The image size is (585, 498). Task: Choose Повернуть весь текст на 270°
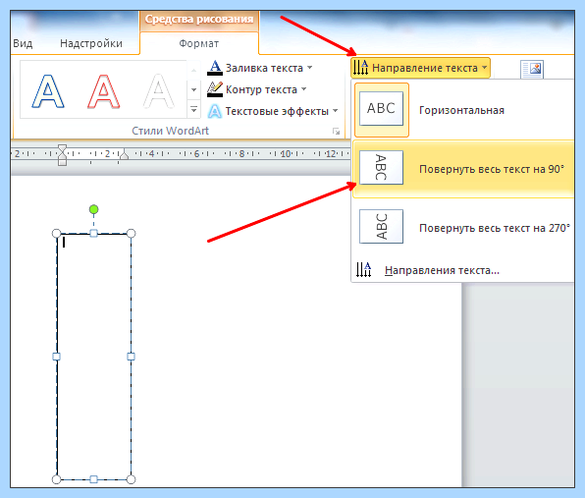463,227
